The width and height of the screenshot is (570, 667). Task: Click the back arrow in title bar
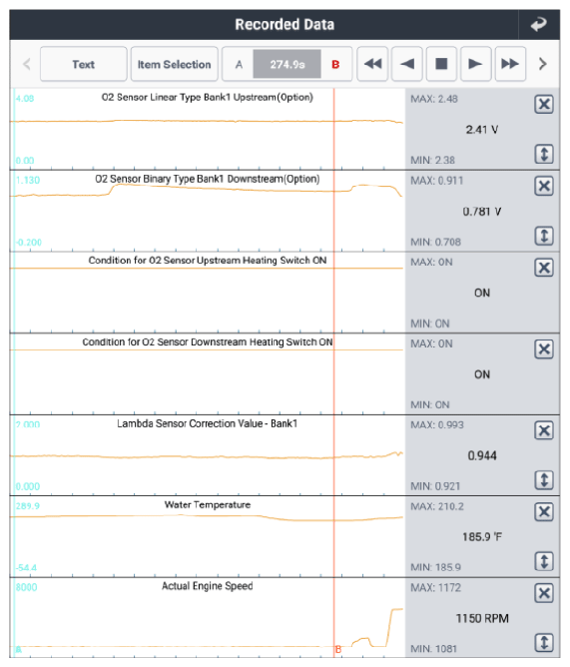(538, 24)
